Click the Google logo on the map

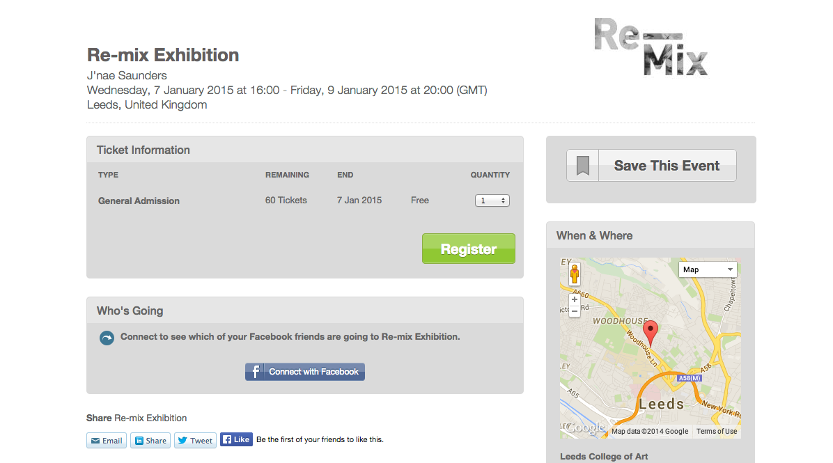click(x=584, y=428)
